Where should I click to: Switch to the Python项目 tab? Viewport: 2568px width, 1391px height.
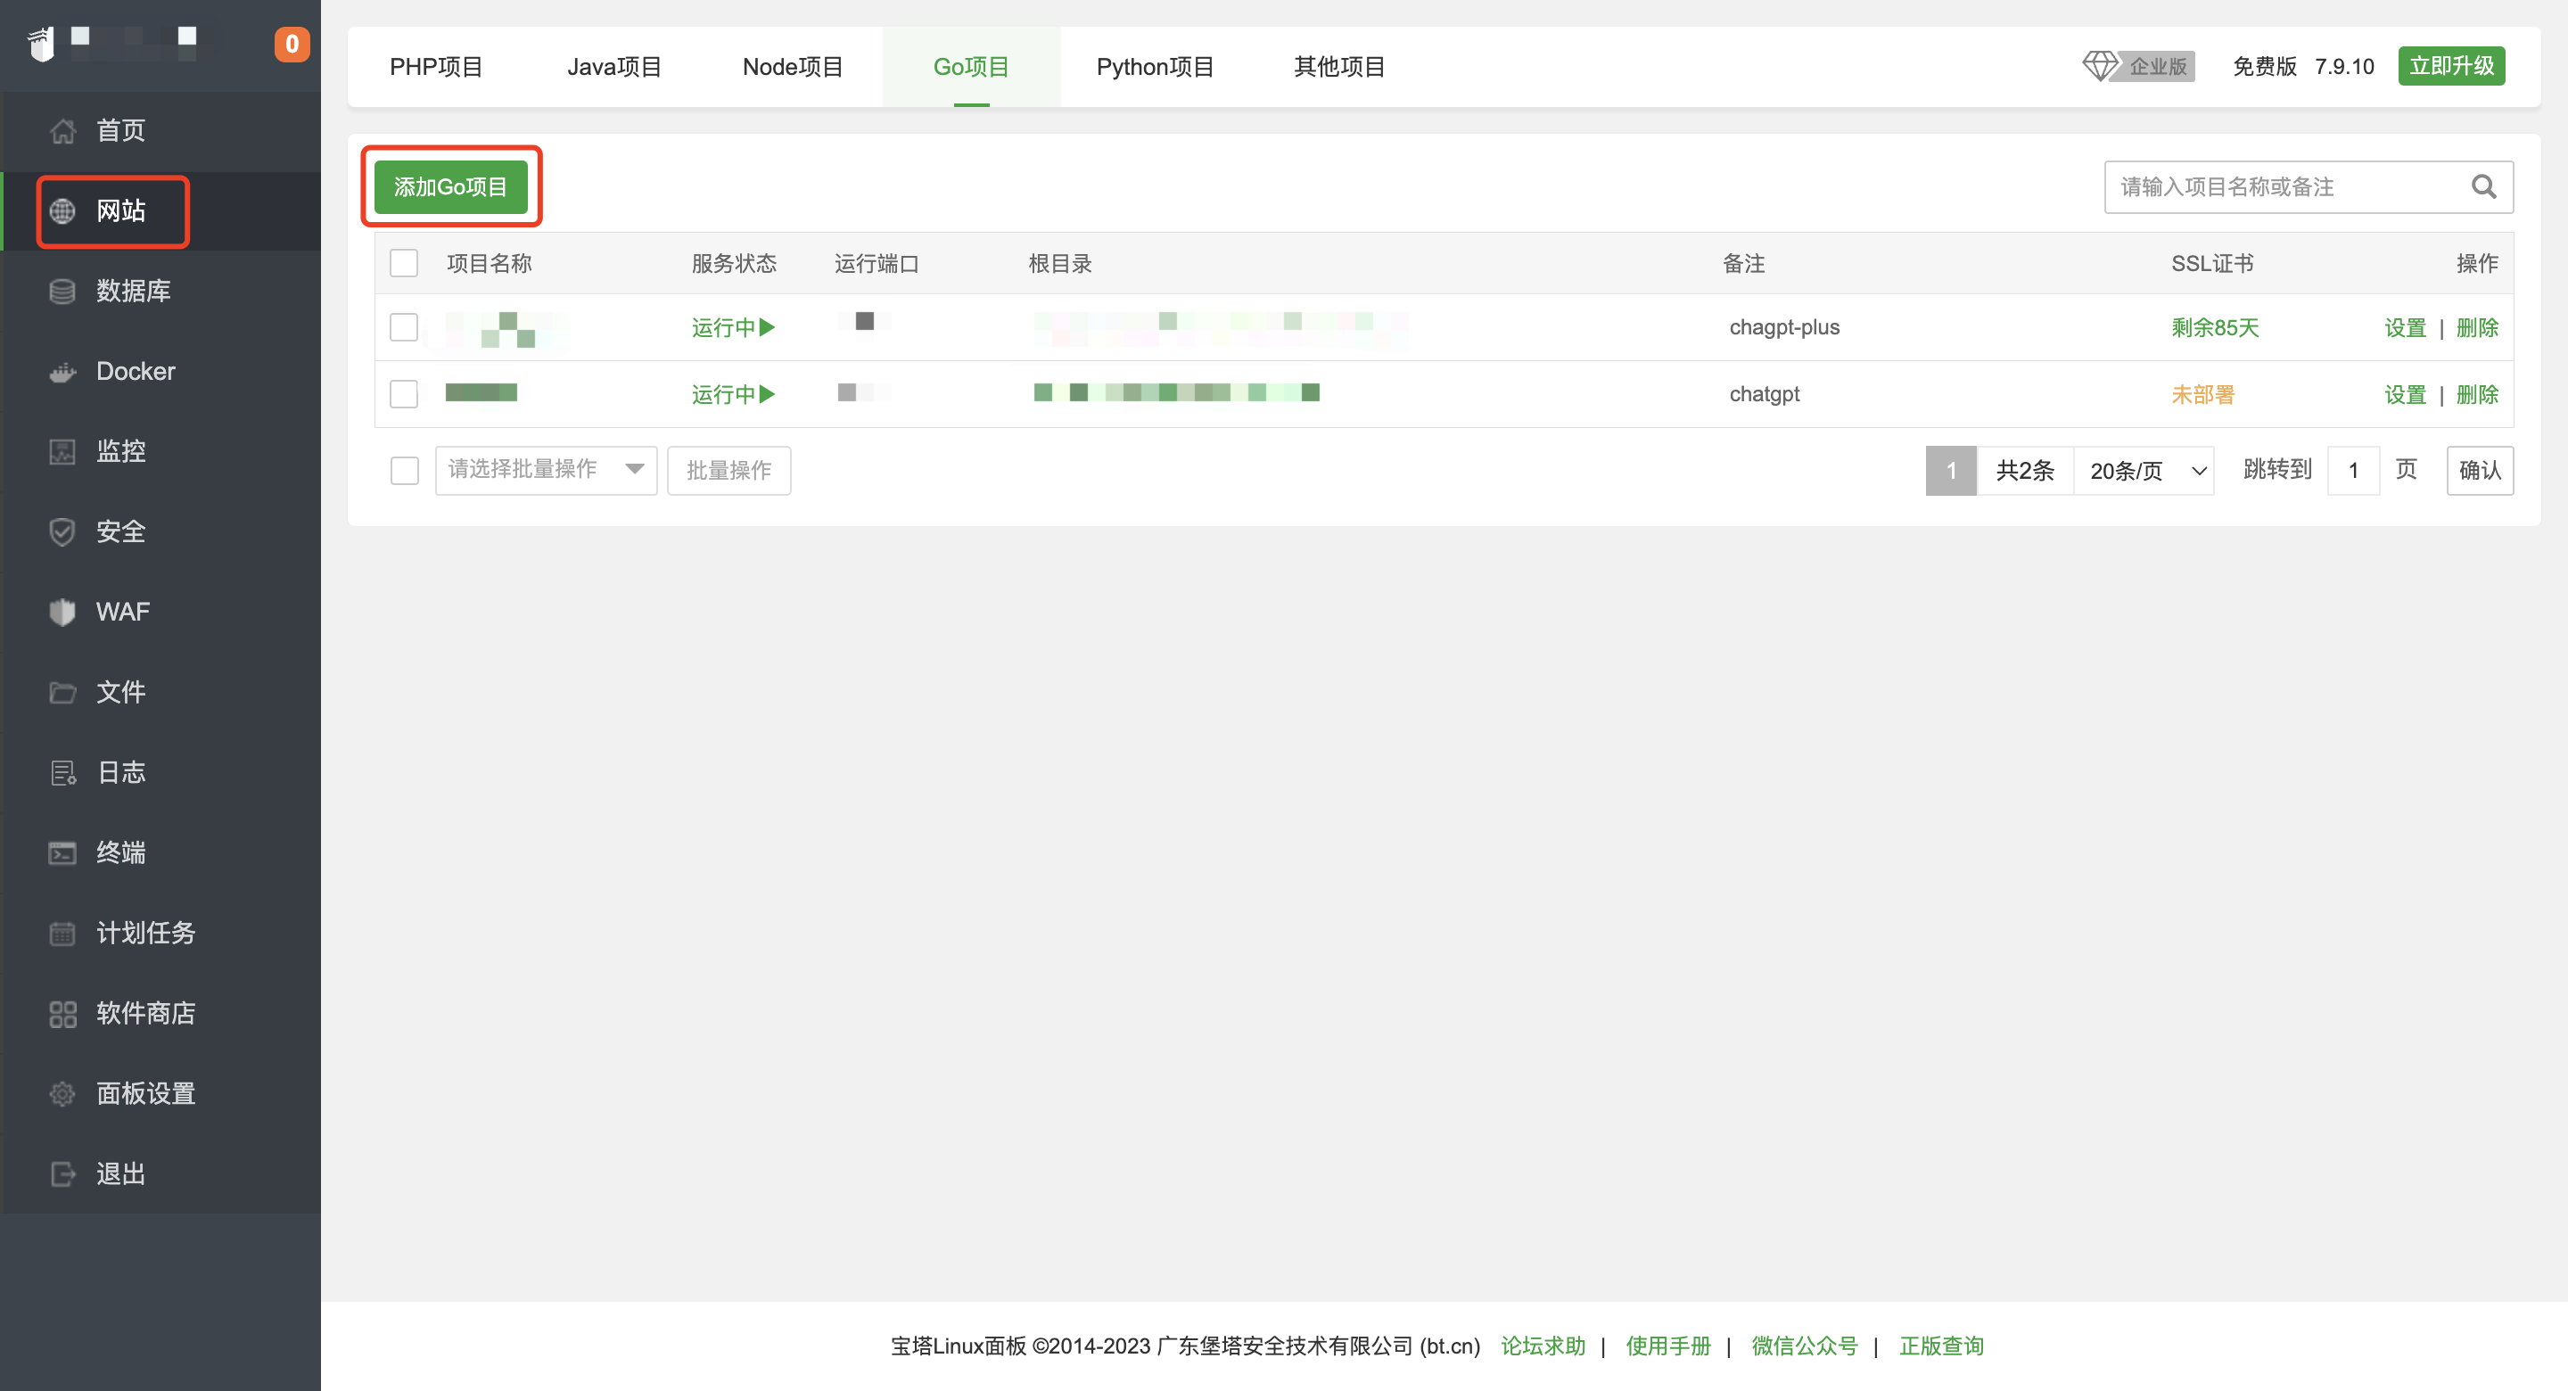(x=1155, y=67)
